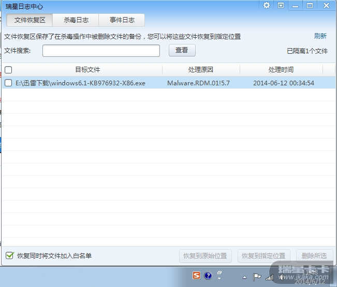Image resolution: width=337 pixels, height=287 pixels.
Task: Maximize the Rising log center window
Action: 310,6
